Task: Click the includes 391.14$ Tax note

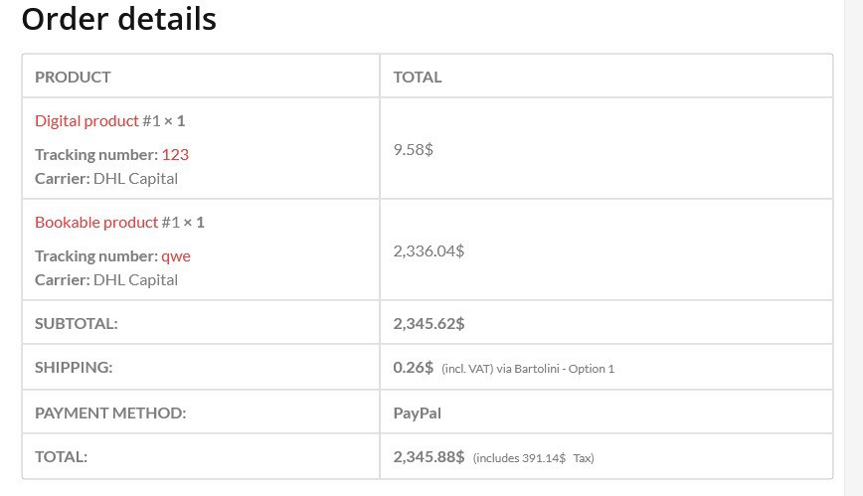Action: (x=534, y=458)
